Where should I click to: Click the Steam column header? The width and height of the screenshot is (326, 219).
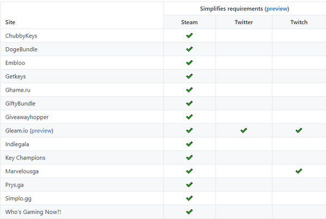coord(189,22)
